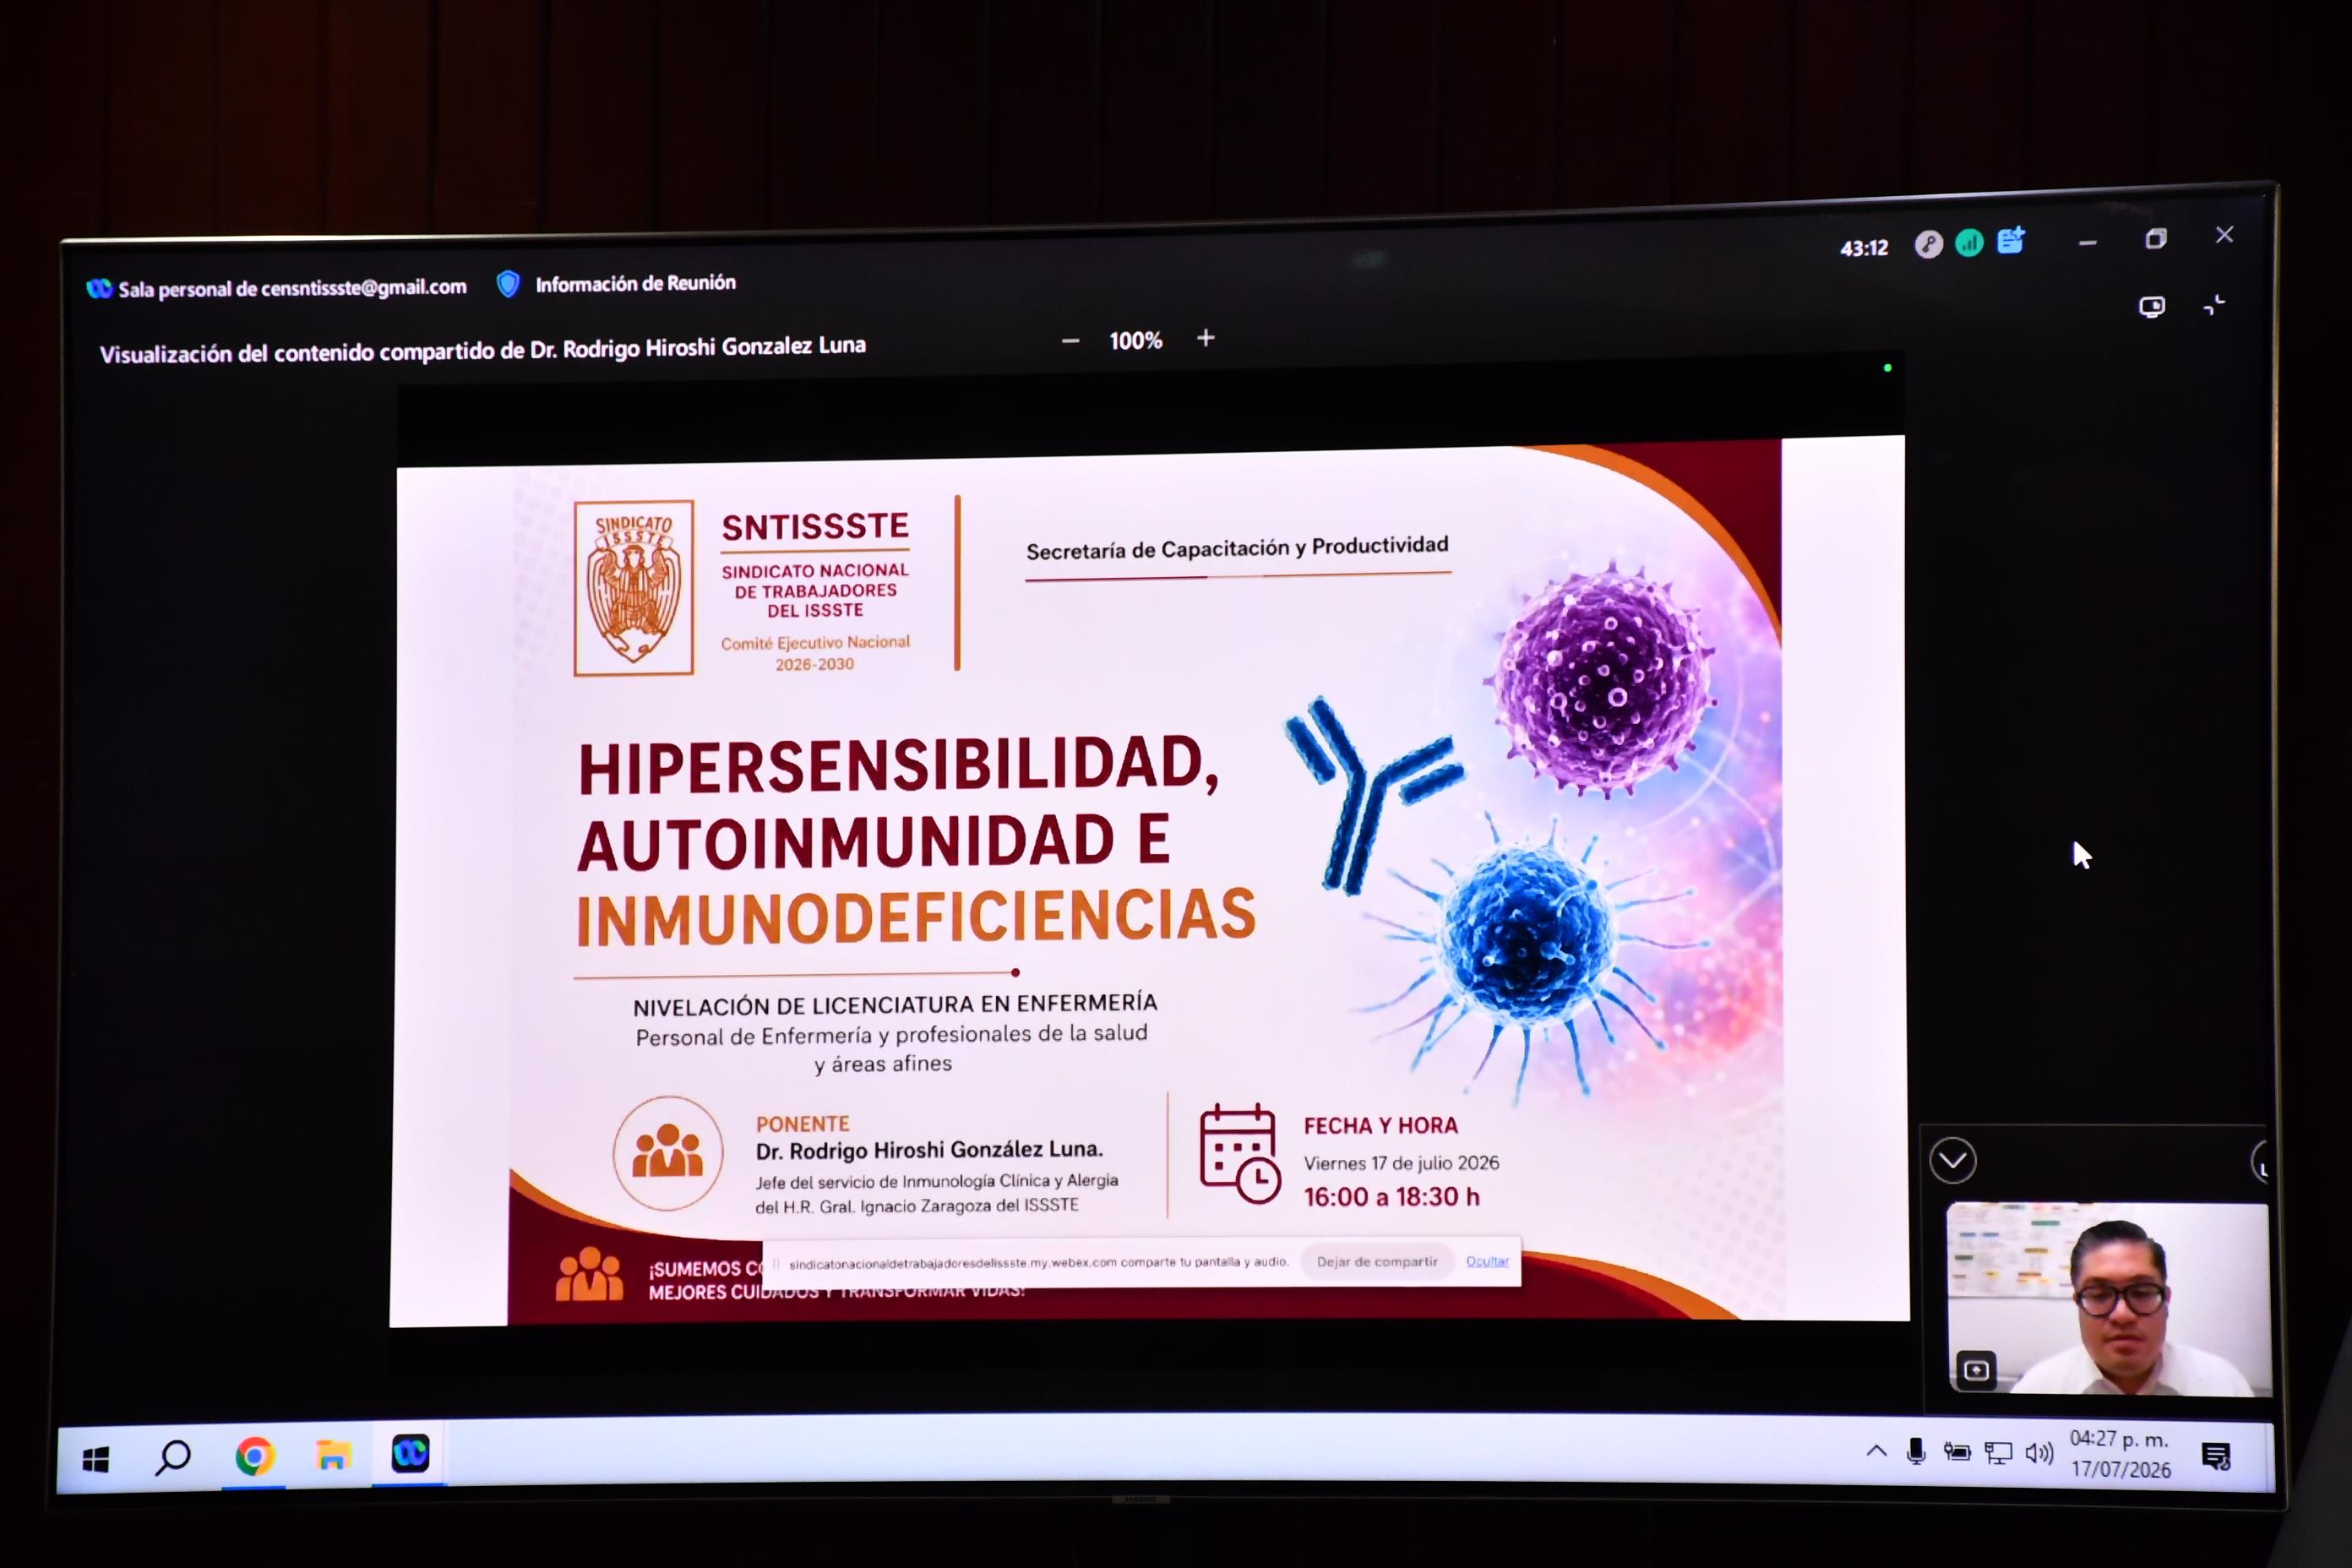Open the Windows notification center icon
The image size is (2352, 1568).
(x=2217, y=1457)
